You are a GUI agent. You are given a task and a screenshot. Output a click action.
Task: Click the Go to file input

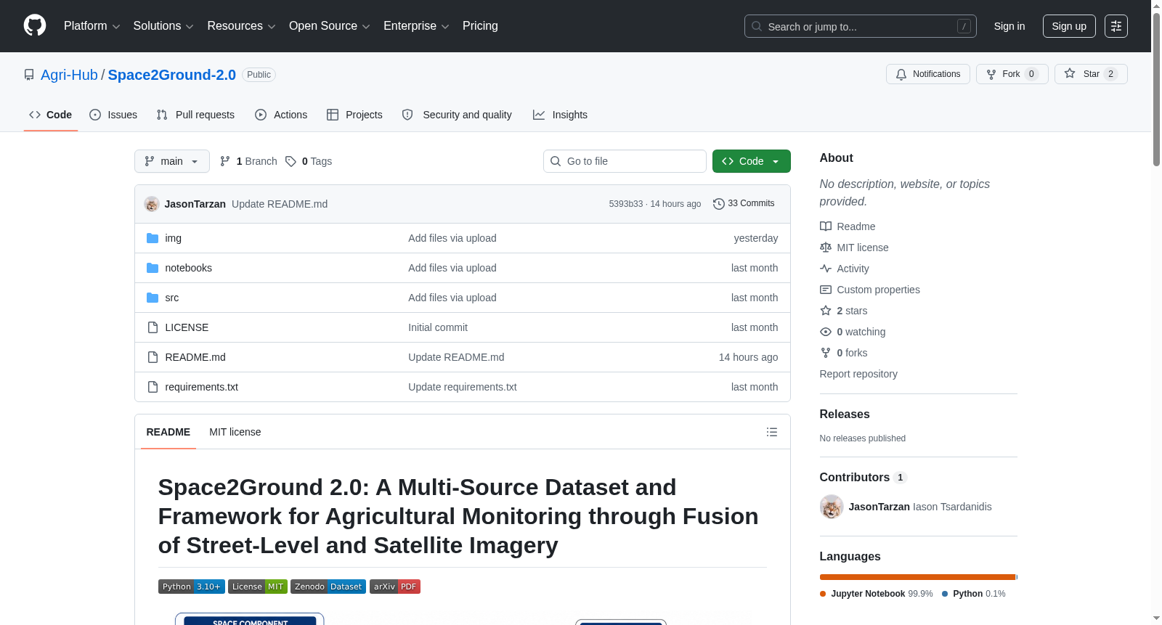click(x=625, y=161)
